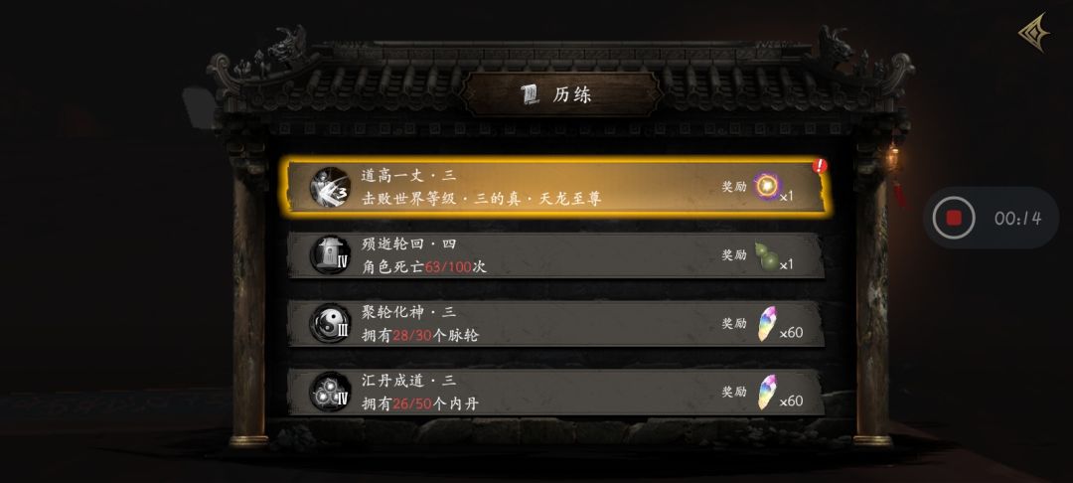Tap the tombstone icon for 殒逝轮回·四

(331, 254)
